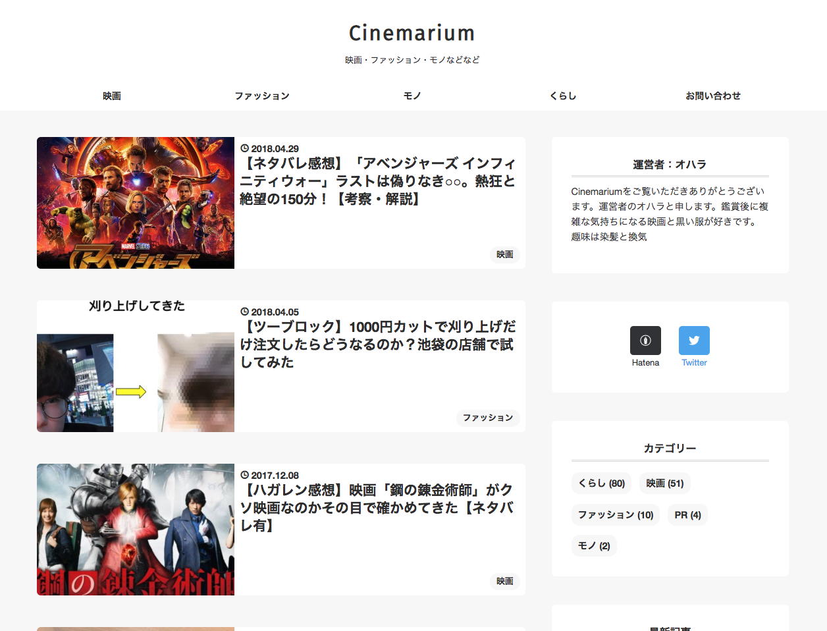Open the ファッション navigation menu item
Screen dimensions: 827x631
point(262,96)
